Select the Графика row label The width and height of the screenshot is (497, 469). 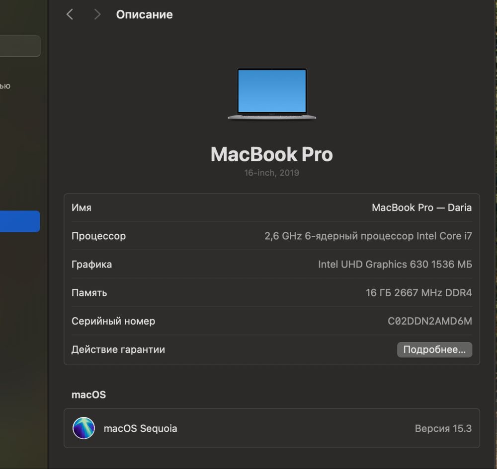pos(91,265)
